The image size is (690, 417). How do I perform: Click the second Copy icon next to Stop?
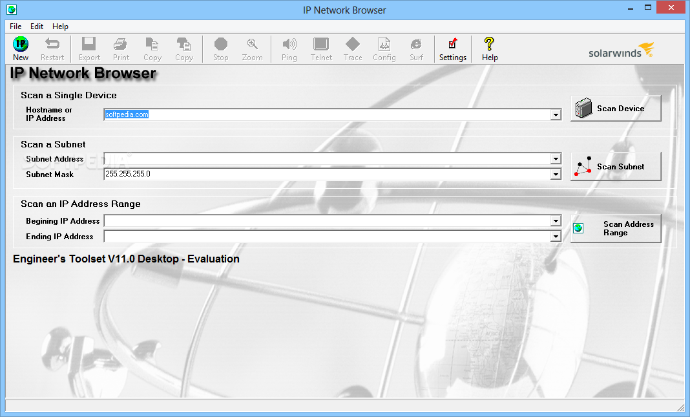(x=184, y=49)
